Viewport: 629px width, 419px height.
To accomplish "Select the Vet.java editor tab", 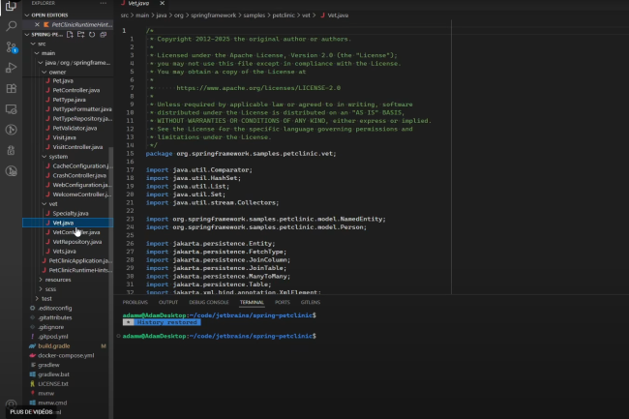I will click(138, 3).
